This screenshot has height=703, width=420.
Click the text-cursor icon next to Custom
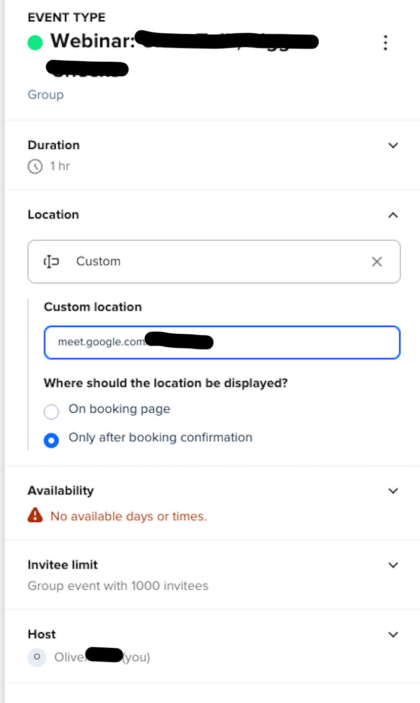click(x=51, y=261)
